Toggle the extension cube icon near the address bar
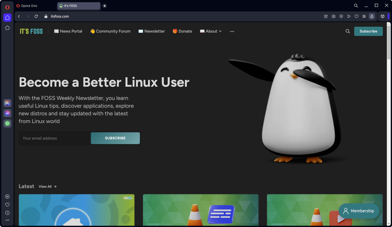 (382, 16)
